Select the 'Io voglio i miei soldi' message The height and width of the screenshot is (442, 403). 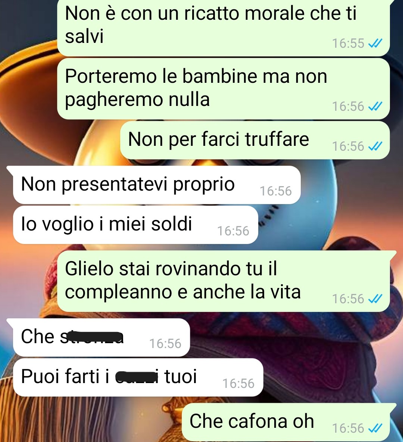(135, 225)
